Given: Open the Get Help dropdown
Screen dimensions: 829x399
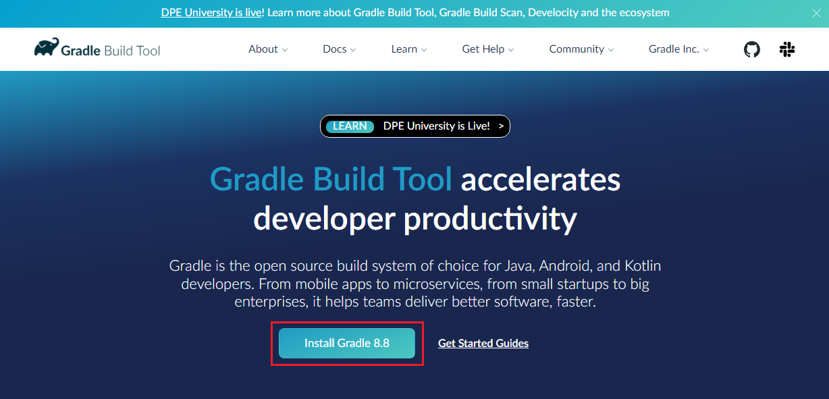Looking at the screenshot, I should tap(487, 49).
